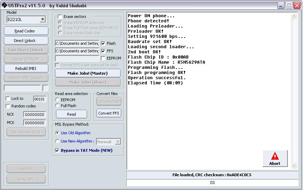Image resolution: width=303 pixels, height=190 pixels.
Task: Select Use New Algorithm radio button
Action: click(x=57, y=141)
